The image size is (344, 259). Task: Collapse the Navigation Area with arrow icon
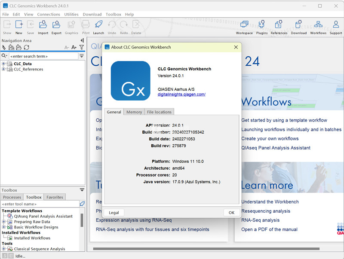[82, 40]
